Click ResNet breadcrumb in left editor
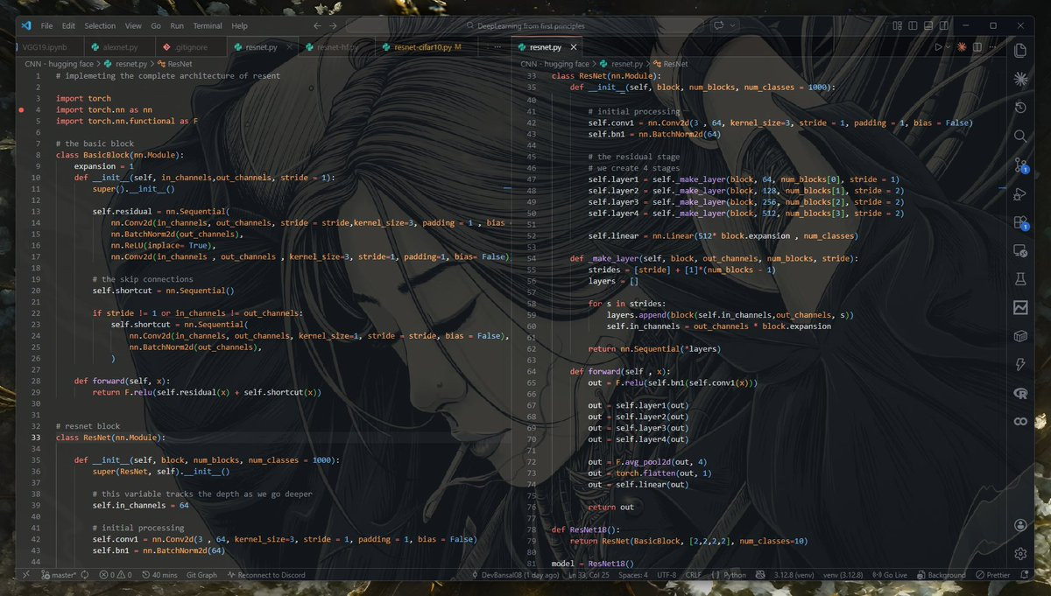1051x596 pixels. pos(173,64)
